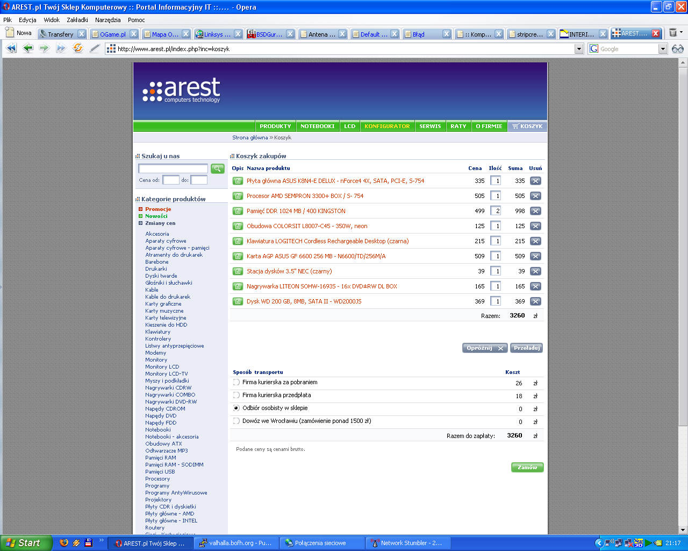Go back using the green back arrow

pyautogui.click(x=28, y=48)
